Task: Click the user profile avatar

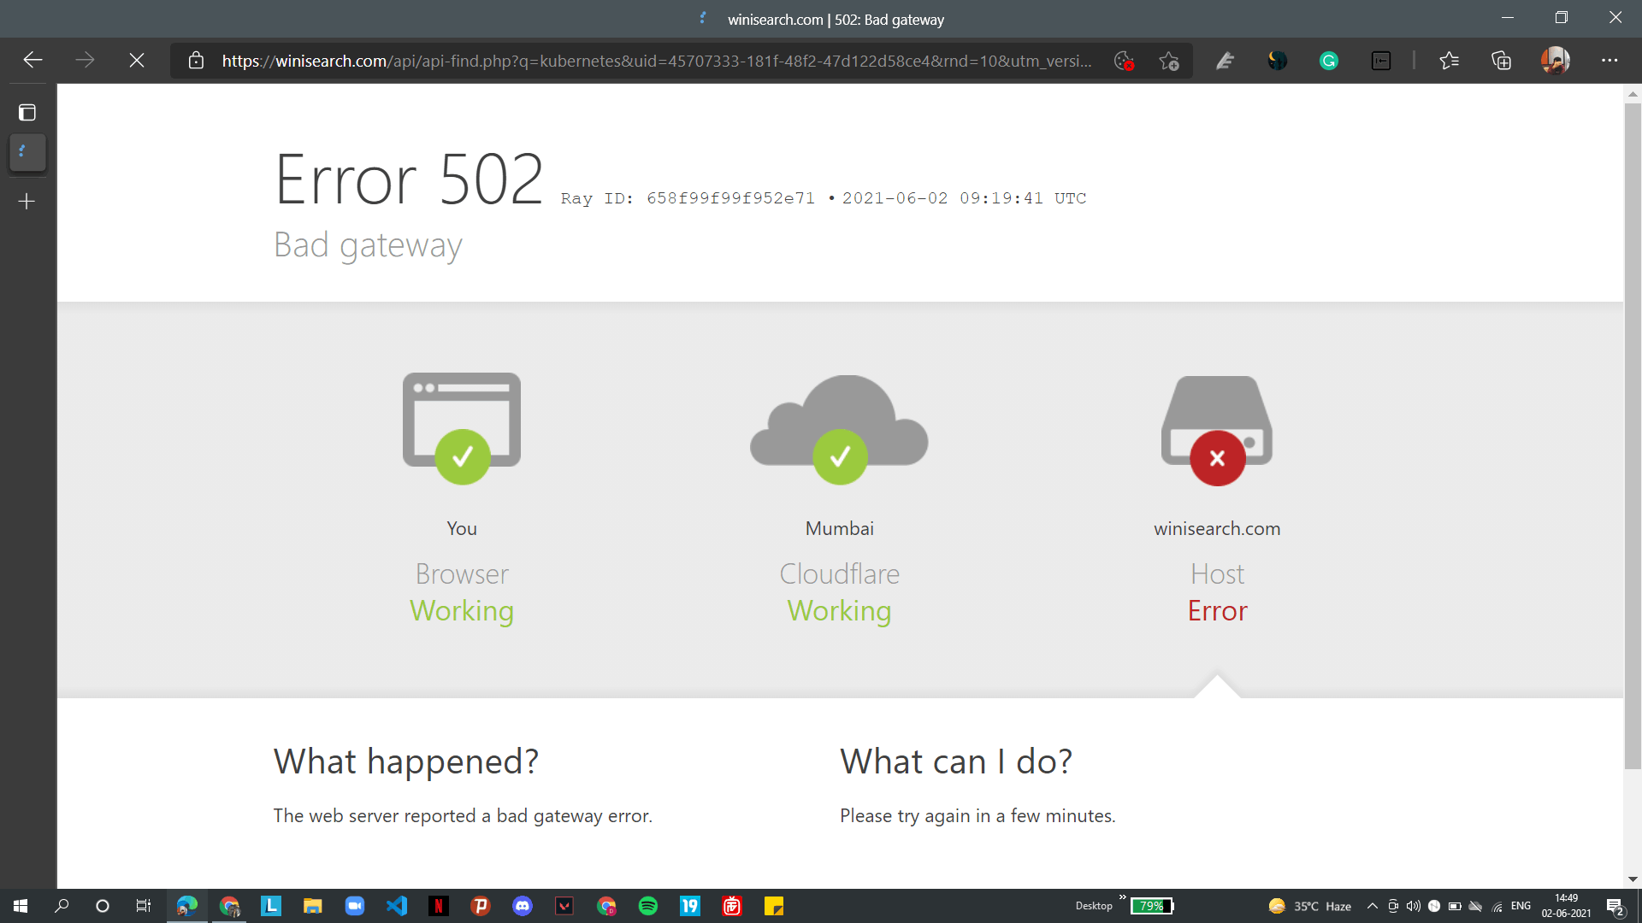Action: coord(1555,61)
